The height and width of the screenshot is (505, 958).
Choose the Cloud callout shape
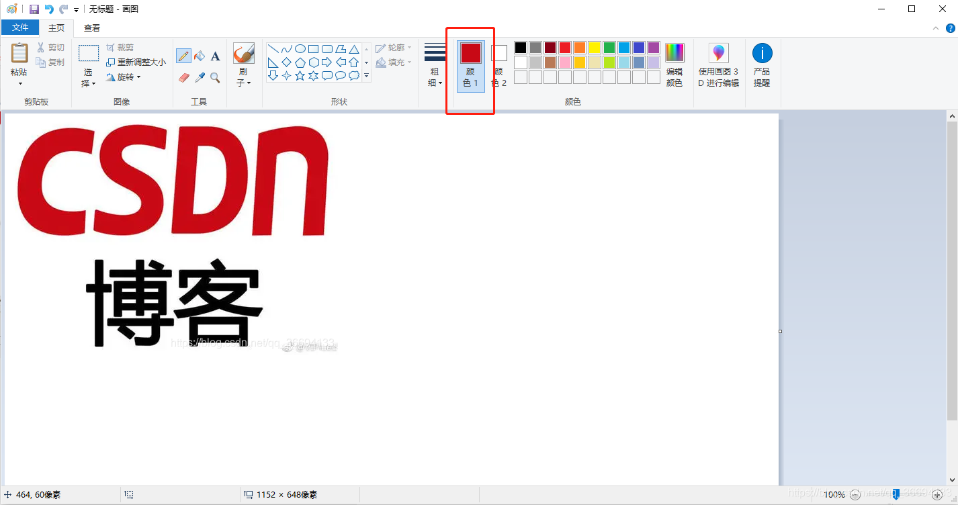(354, 76)
